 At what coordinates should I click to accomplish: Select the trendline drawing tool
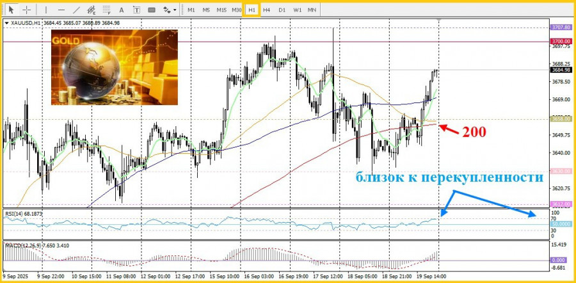click(76, 10)
